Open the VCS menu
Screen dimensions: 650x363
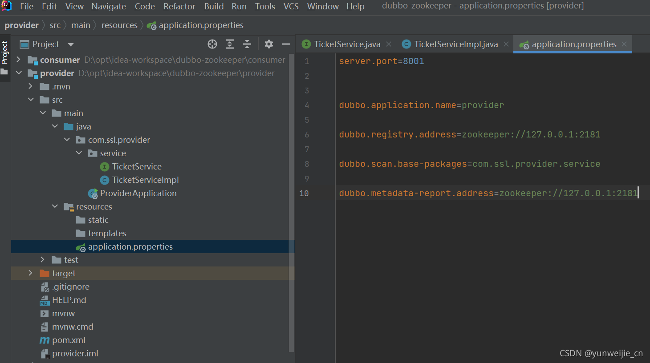[291, 6]
